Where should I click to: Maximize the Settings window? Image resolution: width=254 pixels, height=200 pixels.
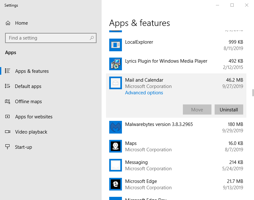point(232,5)
